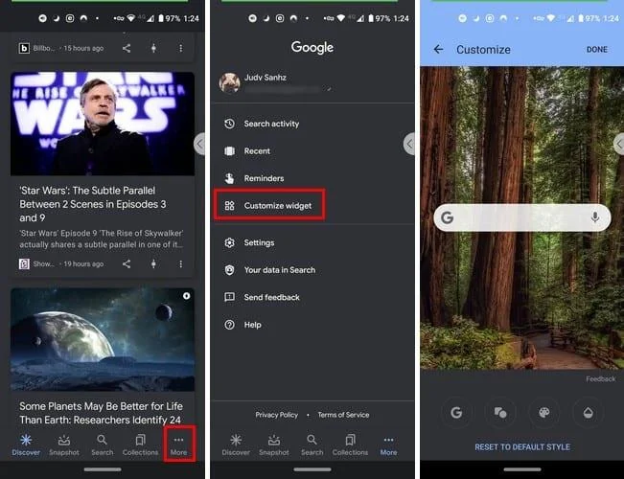Choose the bar shape option
This screenshot has width=624, height=479.
(500, 413)
